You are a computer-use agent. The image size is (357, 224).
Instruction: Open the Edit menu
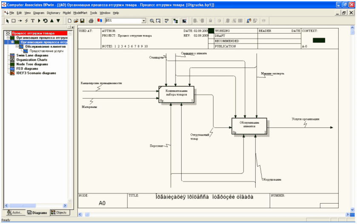pos(19,13)
